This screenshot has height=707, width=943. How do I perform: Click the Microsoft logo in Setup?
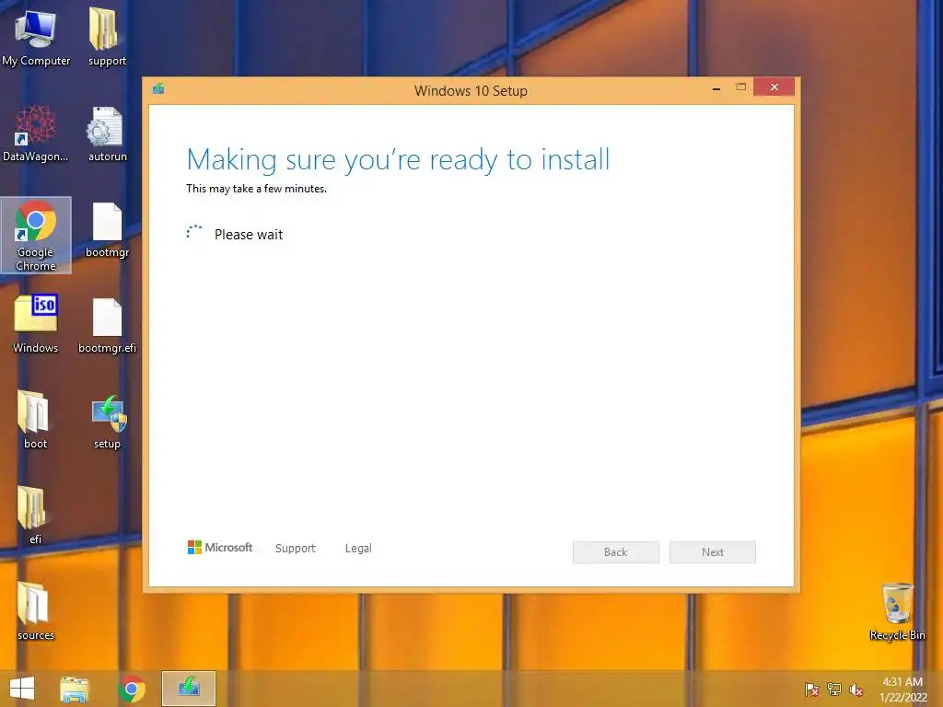click(220, 548)
